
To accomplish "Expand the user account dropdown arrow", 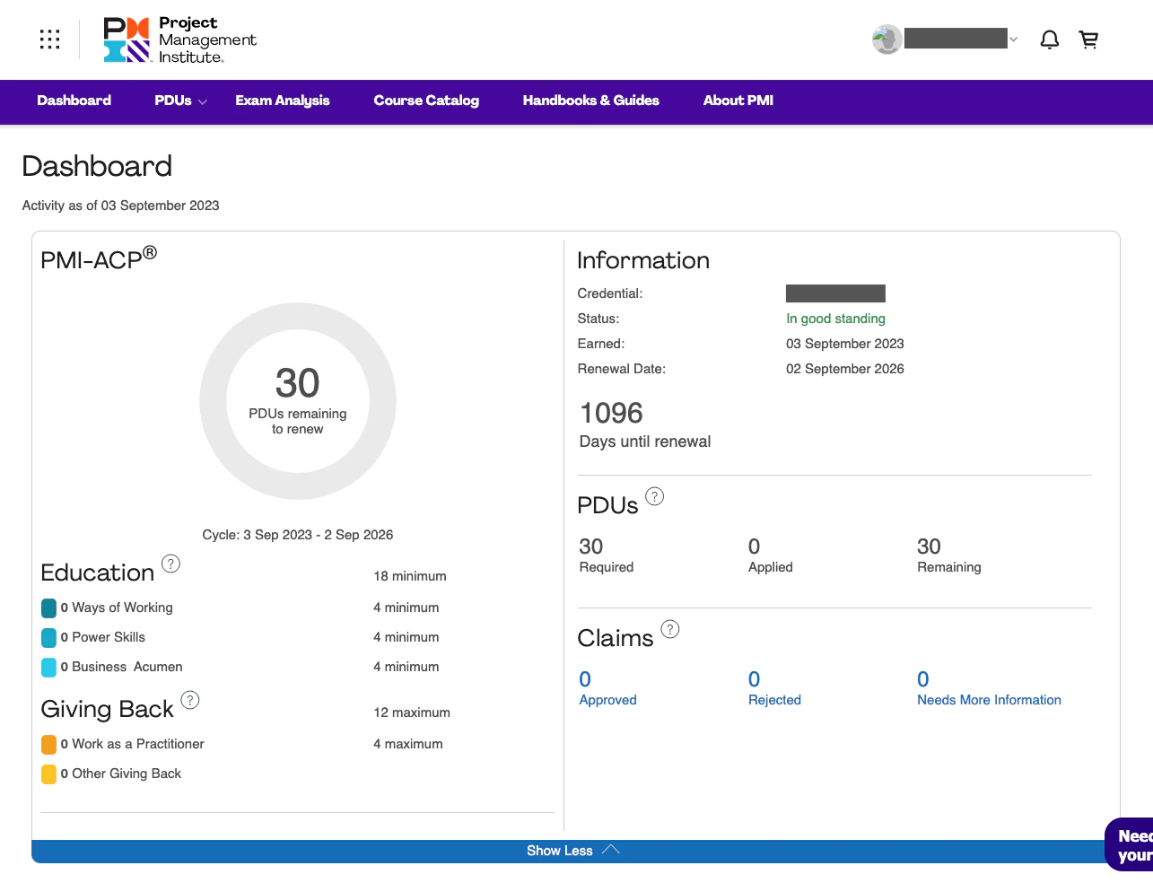I will [x=1013, y=39].
